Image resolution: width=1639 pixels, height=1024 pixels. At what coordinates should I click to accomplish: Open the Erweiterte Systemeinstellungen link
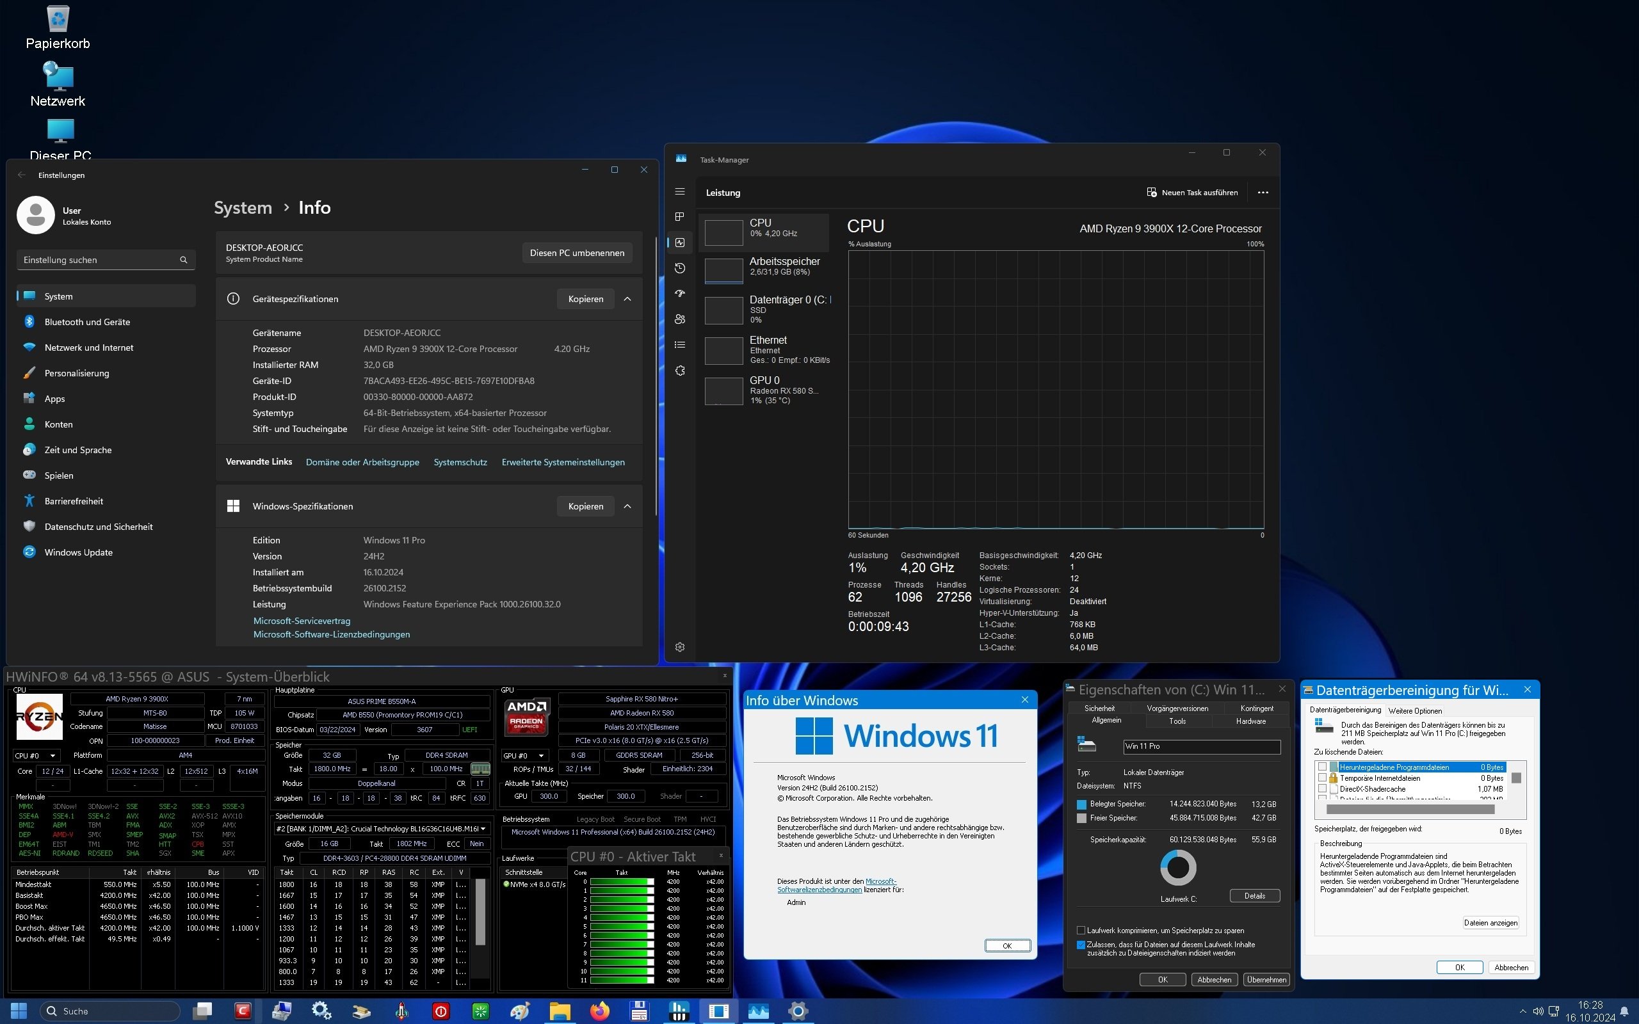pos(563,462)
